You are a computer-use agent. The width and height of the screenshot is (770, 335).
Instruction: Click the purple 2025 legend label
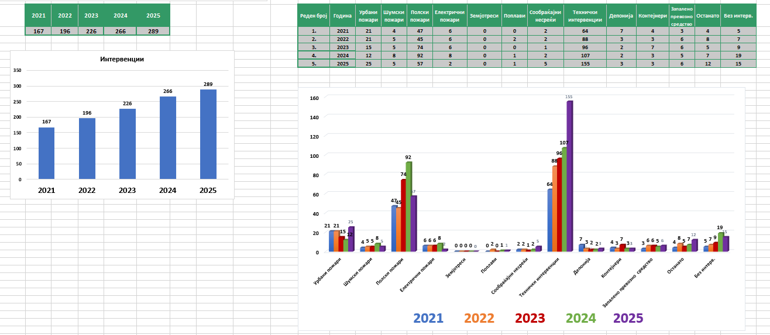point(627,318)
